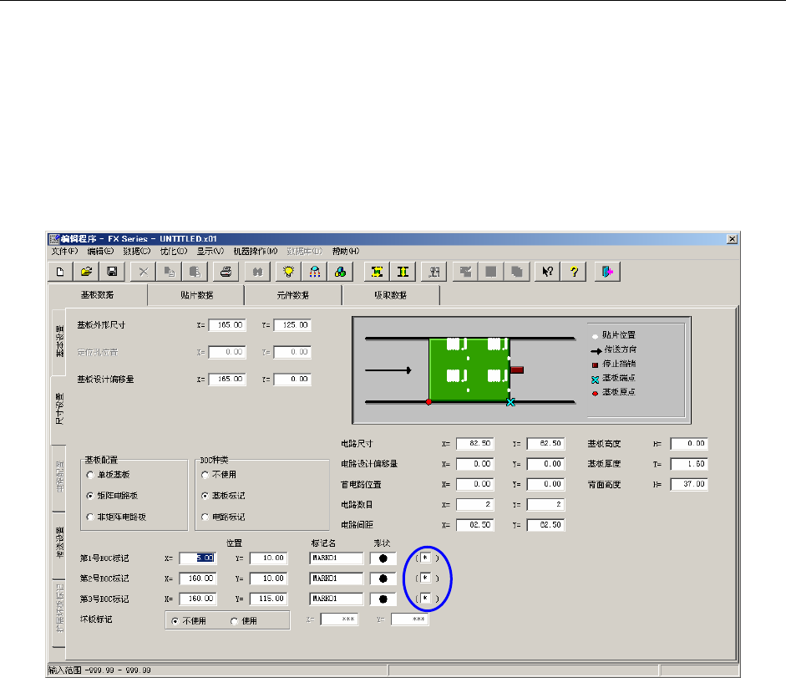
Task: Open the 机器操作(M) menu
Action: (254, 252)
